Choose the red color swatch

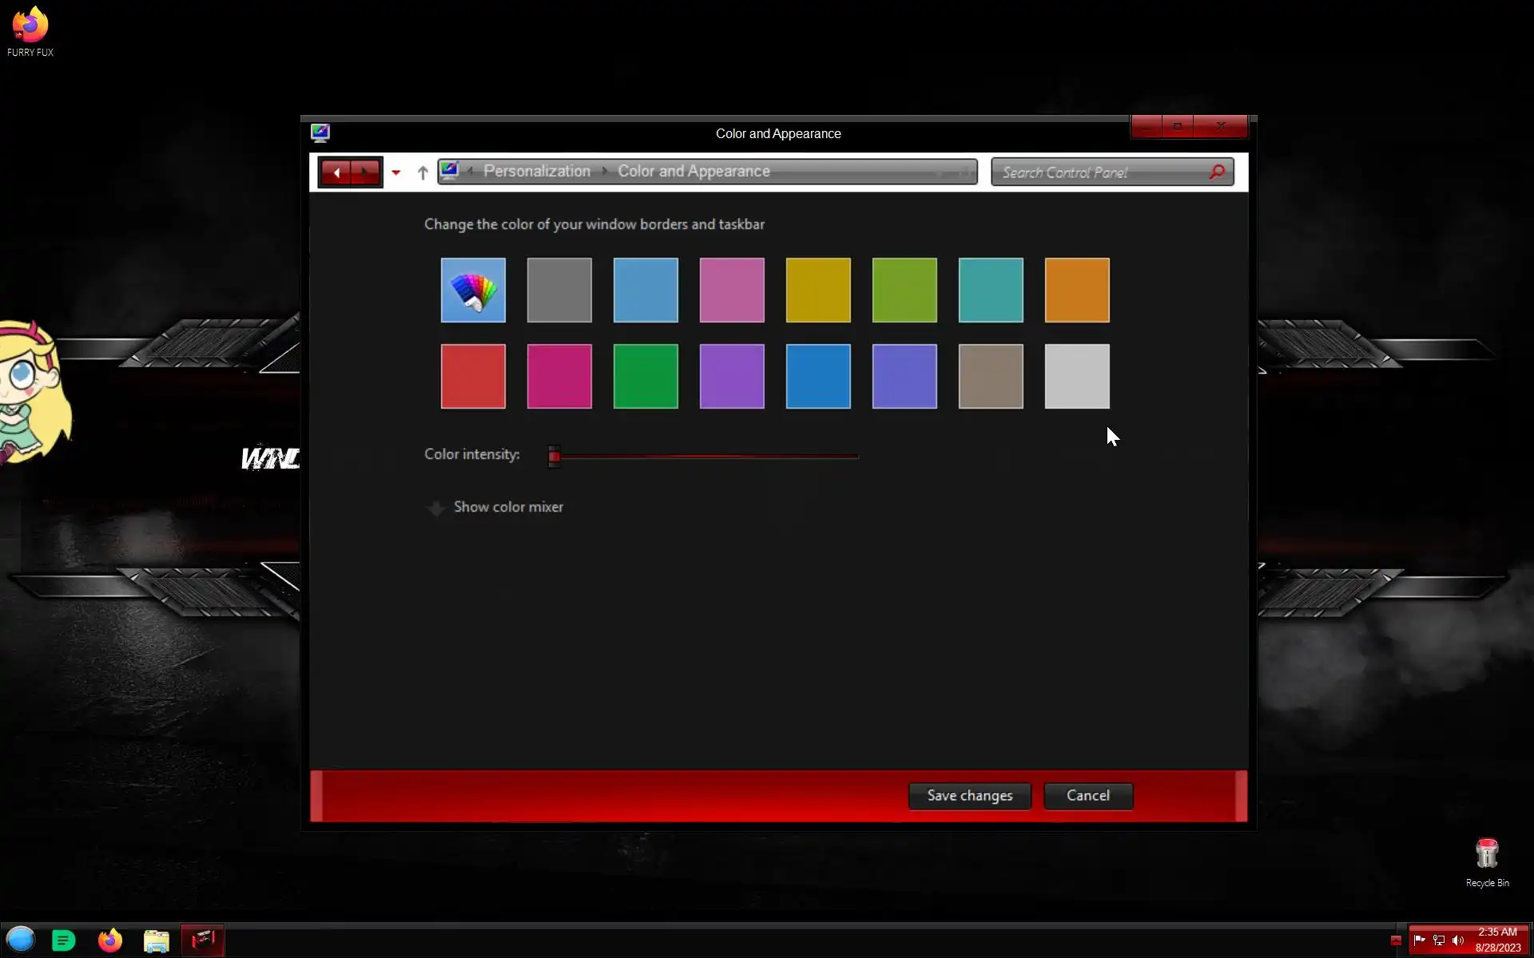pos(473,376)
